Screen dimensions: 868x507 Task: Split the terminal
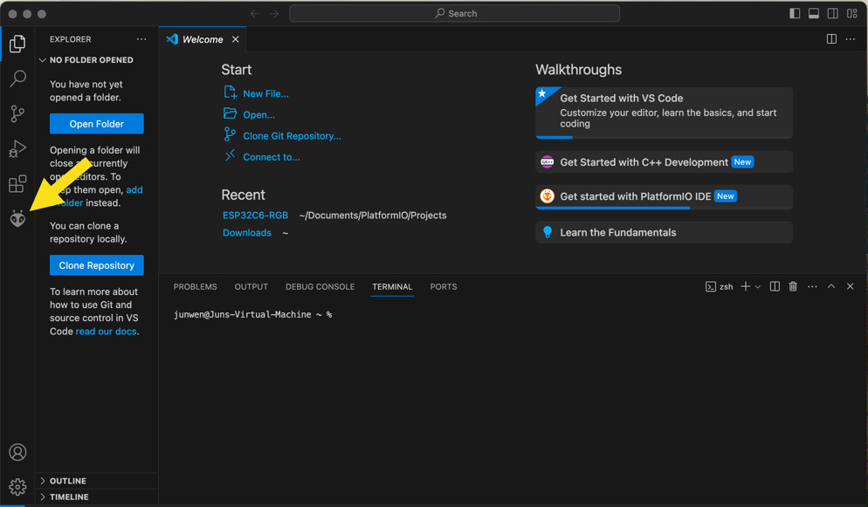(x=775, y=286)
